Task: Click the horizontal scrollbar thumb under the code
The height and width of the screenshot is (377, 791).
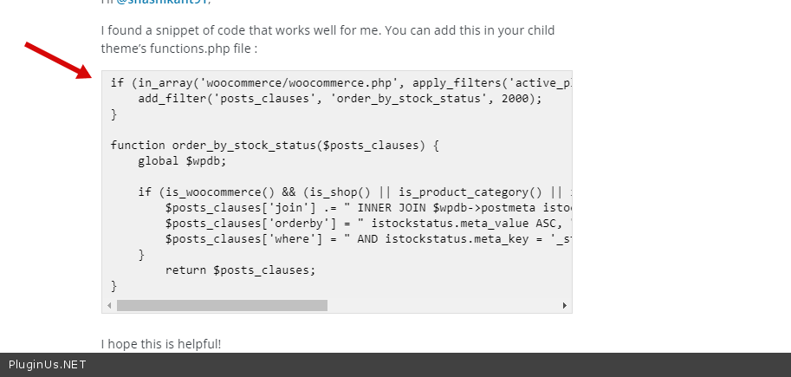Action: click(222, 306)
